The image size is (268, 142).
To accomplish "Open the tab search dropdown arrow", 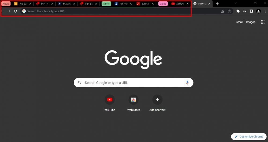I will point(236,3).
